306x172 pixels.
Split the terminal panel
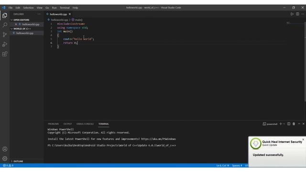[x=289, y=124]
